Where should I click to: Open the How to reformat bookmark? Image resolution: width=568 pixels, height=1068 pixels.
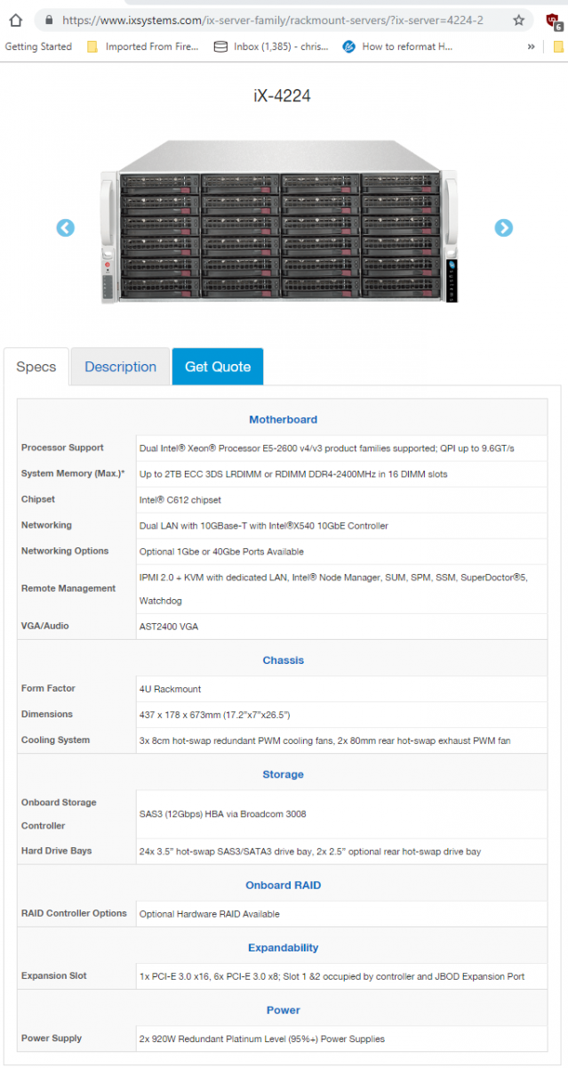click(x=397, y=47)
